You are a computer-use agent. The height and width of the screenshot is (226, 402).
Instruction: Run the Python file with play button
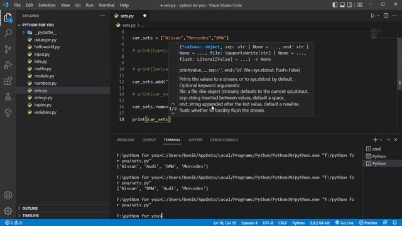pos(372,16)
